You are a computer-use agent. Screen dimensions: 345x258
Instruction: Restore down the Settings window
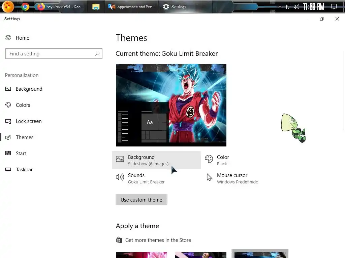click(322, 19)
